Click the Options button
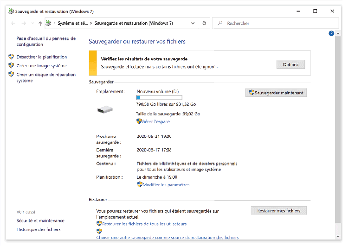This screenshot has width=348, height=246. point(290,64)
